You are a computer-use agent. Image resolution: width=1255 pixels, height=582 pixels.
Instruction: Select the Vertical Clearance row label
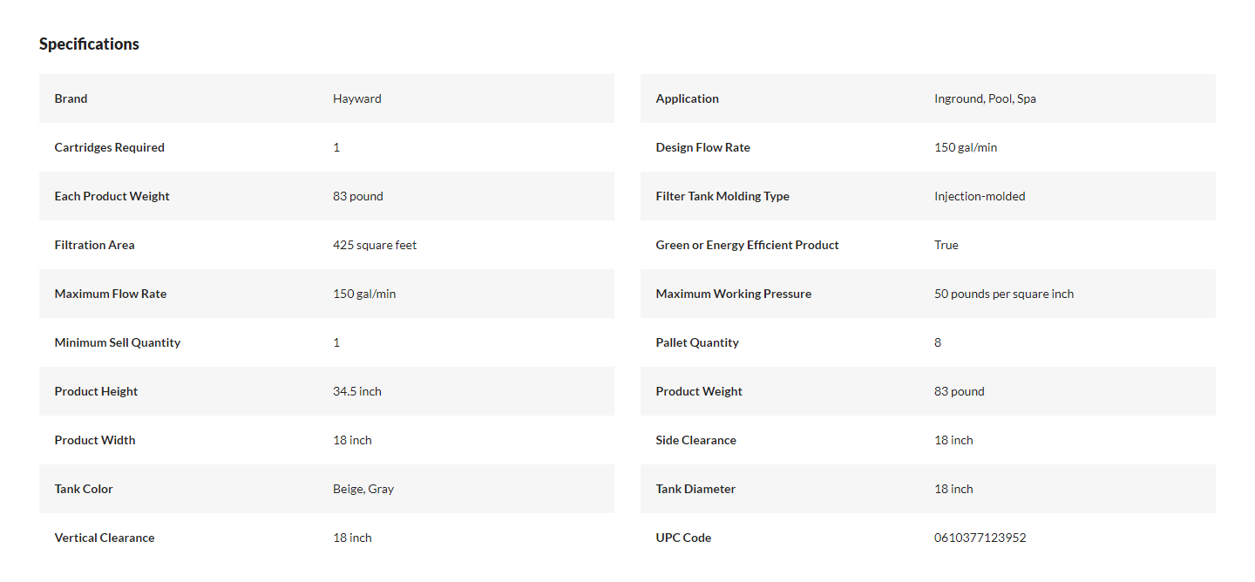point(105,538)
